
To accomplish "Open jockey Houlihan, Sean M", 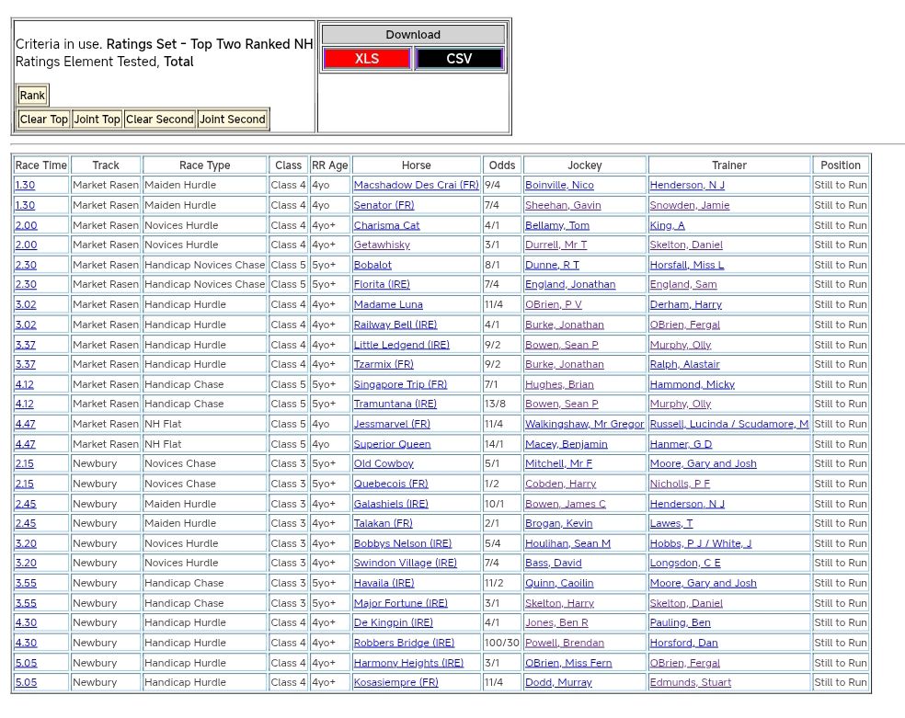I will [567, 544].
